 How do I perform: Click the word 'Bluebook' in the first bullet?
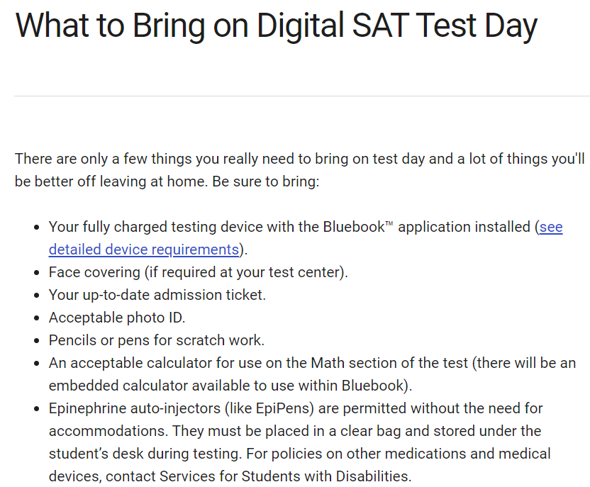pos(354,227)
